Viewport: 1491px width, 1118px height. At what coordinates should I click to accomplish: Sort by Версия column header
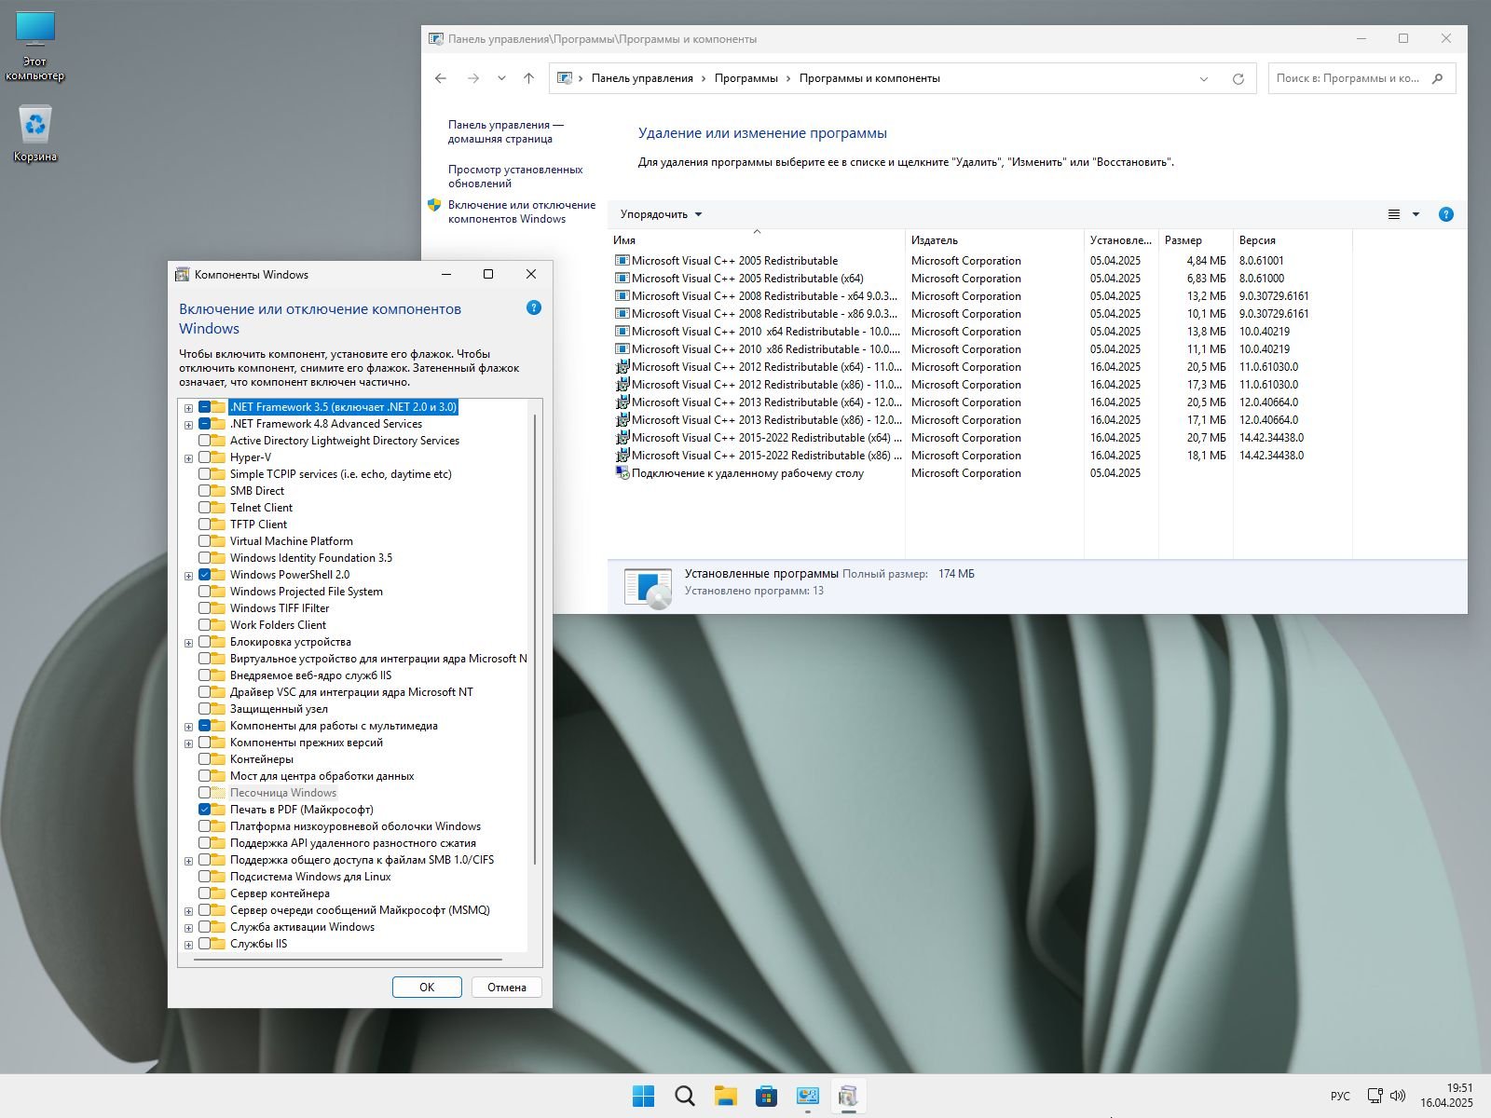coord(1293,240)
